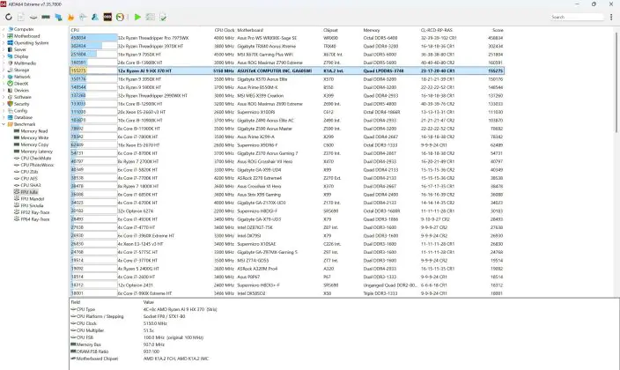Open the Report page icon in toolbar

click(x=21, y=17)
